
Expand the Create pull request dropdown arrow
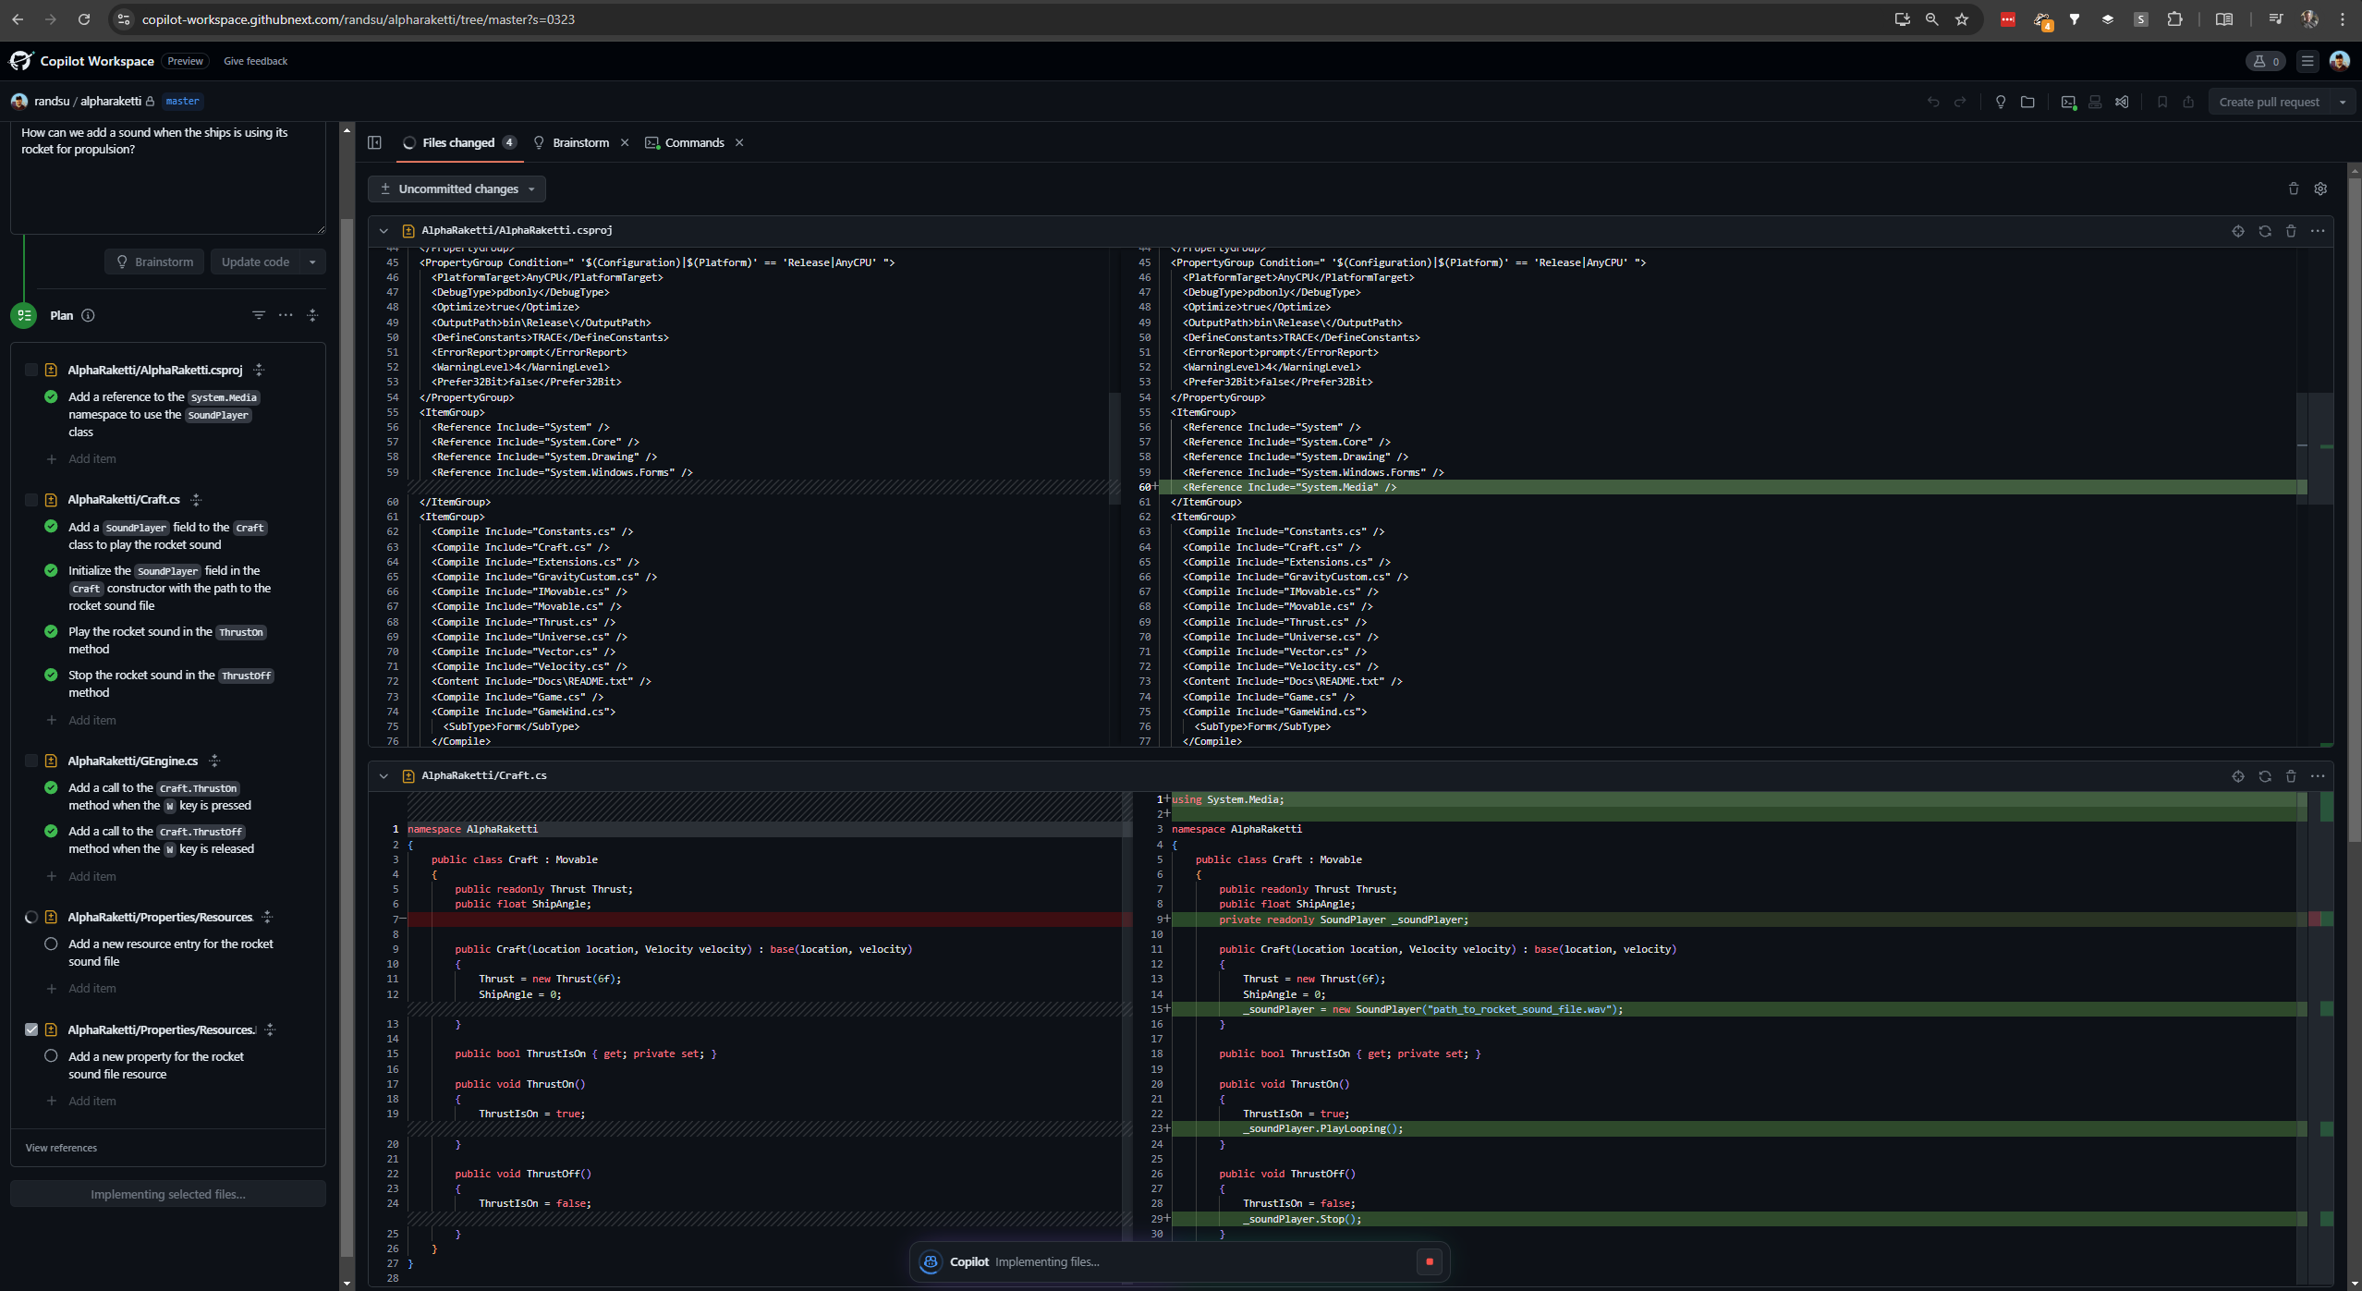[x=2343, y=103]
